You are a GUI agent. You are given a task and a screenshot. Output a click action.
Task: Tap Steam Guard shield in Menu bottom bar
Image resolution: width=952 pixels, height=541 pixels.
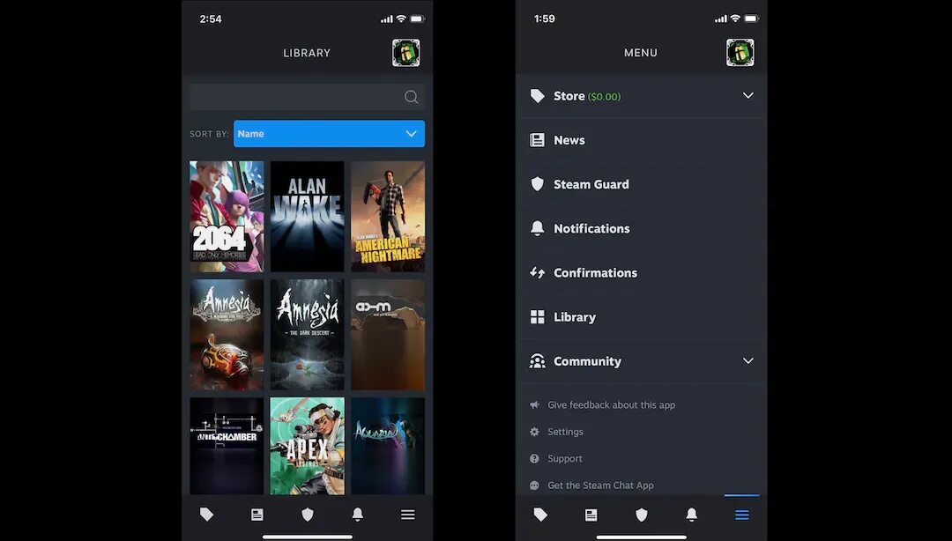point(641,515)
